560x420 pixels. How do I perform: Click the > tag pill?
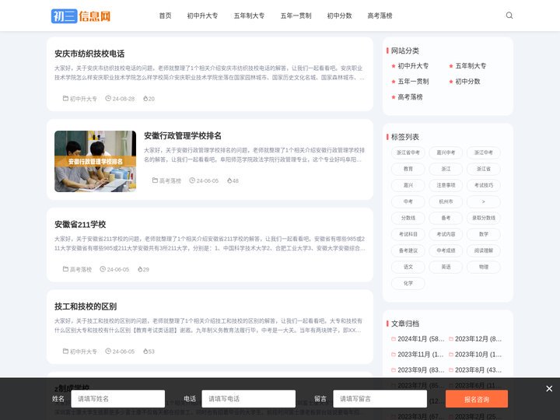tap(484, 201)
